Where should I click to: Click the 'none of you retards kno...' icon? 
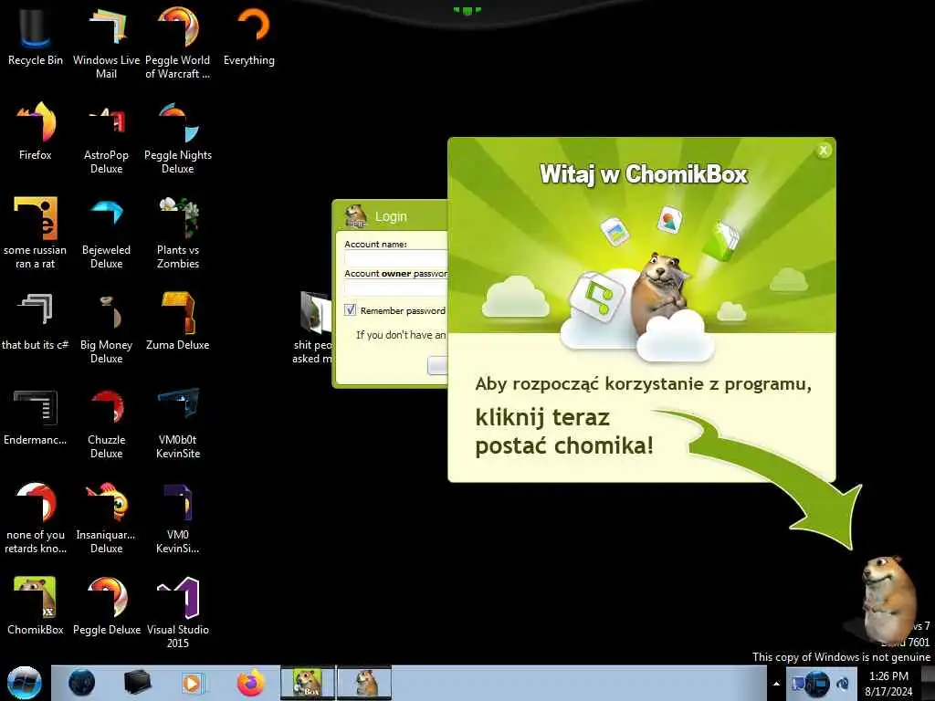point(36,518)
